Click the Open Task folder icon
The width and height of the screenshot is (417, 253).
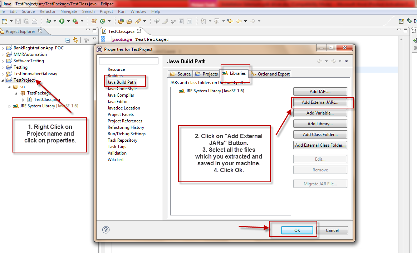point(129,21)
